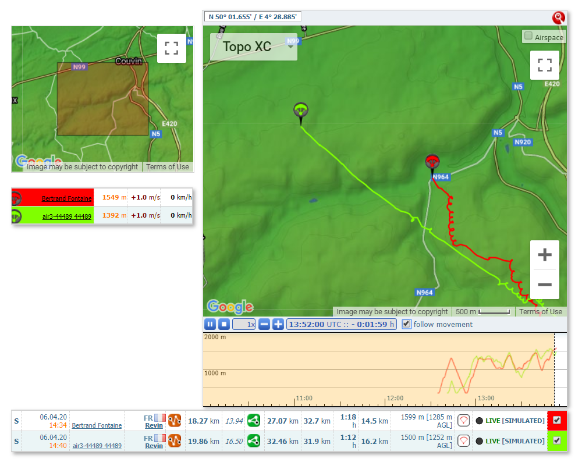Pause the flight replay
This screenshot has height=462, width=582.
point(210,324)
